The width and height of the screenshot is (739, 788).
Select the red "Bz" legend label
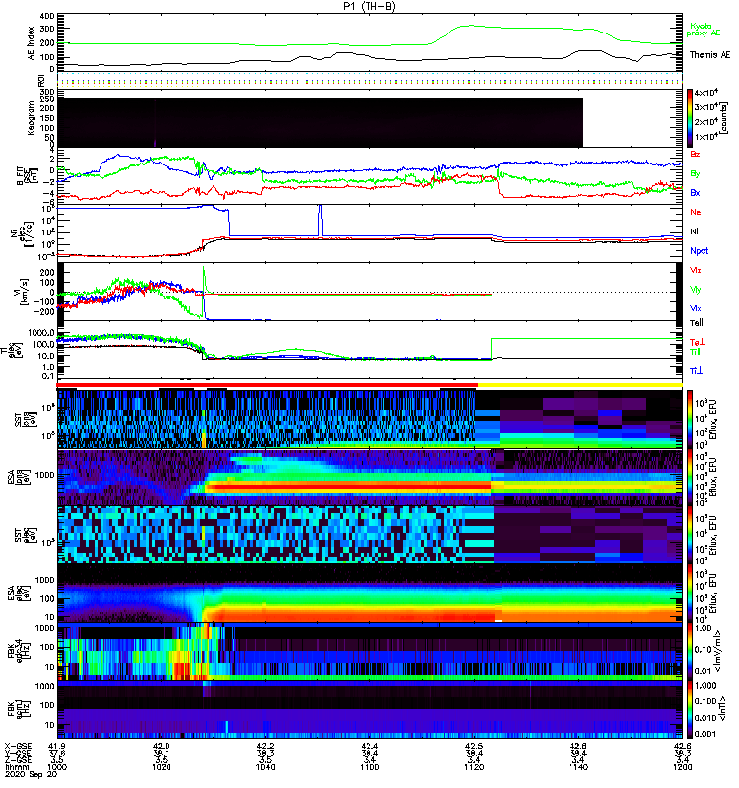(695, 154)
